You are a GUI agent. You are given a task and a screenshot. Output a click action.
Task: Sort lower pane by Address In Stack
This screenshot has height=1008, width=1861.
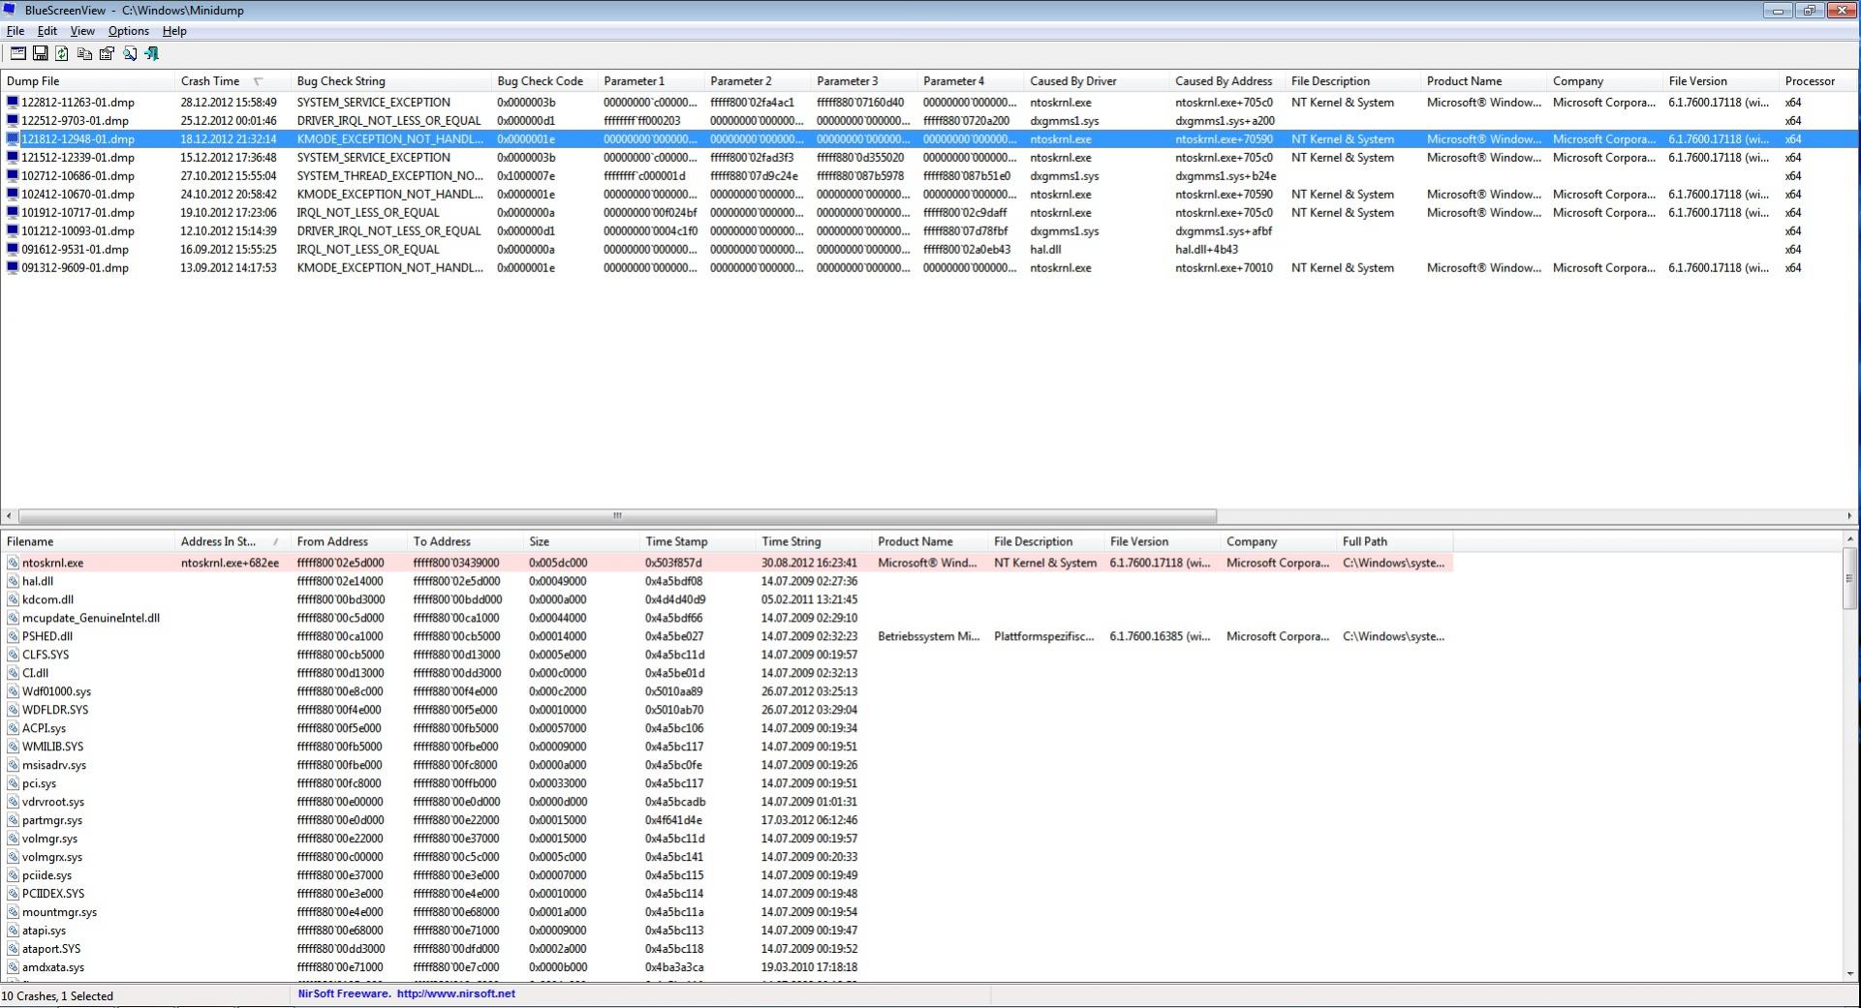233,542
